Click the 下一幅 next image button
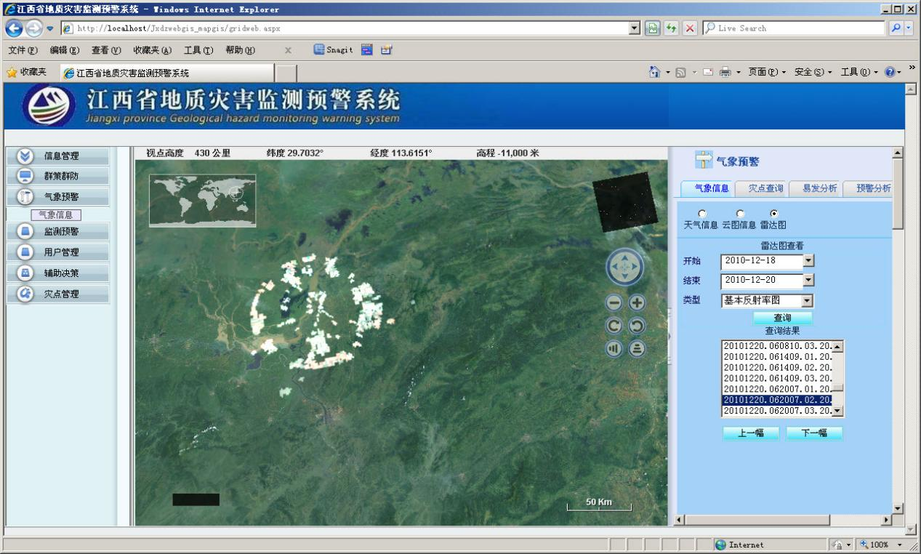The height and width of the screenshot is (554, 921). pos(814,433)
